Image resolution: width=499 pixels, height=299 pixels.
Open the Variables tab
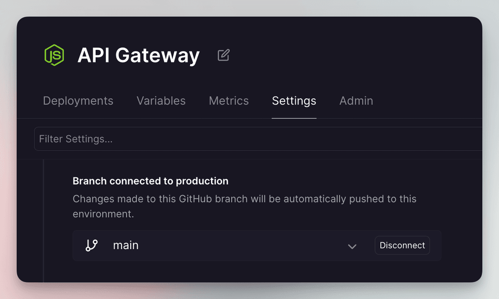click(x=161, y=101)
